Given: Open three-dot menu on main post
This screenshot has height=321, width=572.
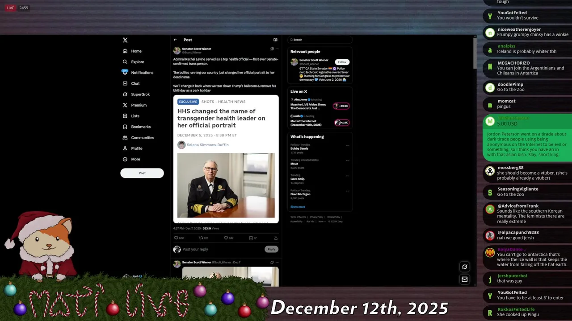Looking at the screenshot, I should click(x=277, y=49).
